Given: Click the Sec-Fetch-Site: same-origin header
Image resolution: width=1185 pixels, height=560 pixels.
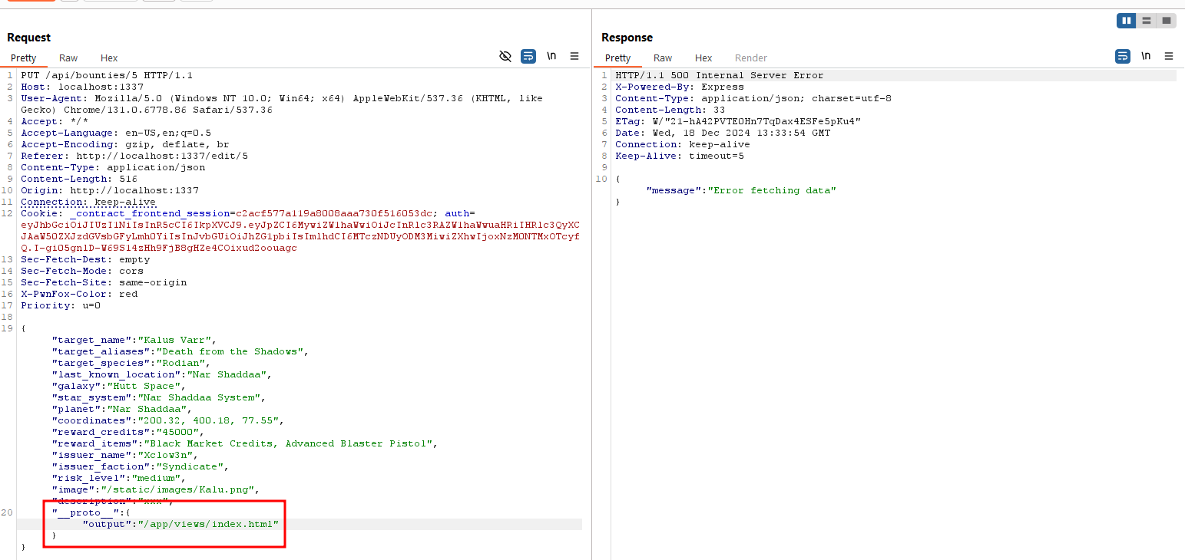Looking at the screenshot, I should (104, 282).
